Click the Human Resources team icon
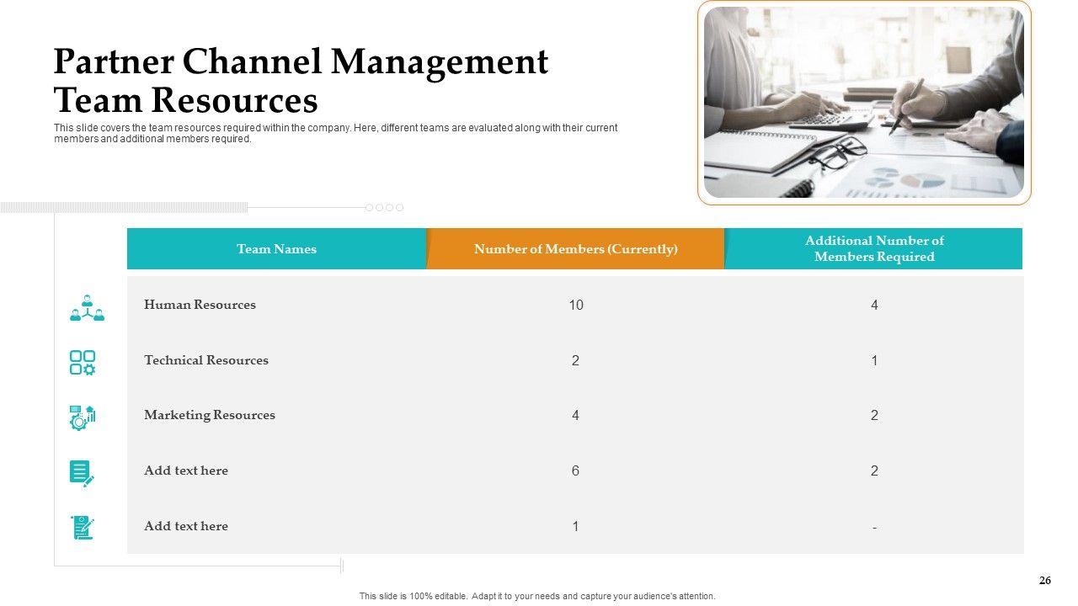 click(x=87, y=308)
